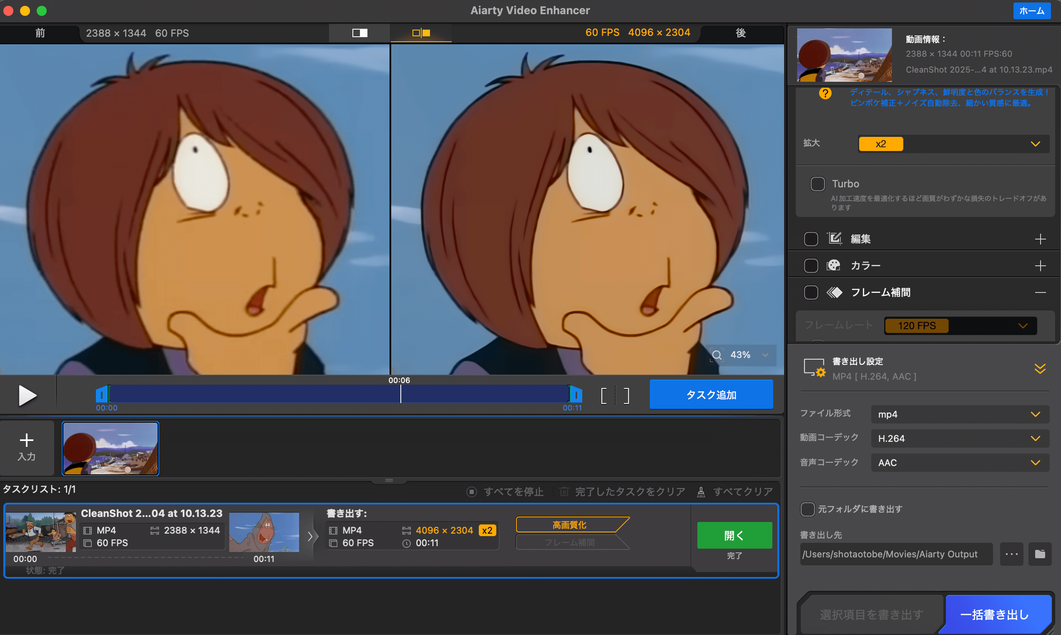Viewport: 1061px width, 635px height.
Task: Open the 拡大 x2 scale dropdown
Action: coord(953,144)
